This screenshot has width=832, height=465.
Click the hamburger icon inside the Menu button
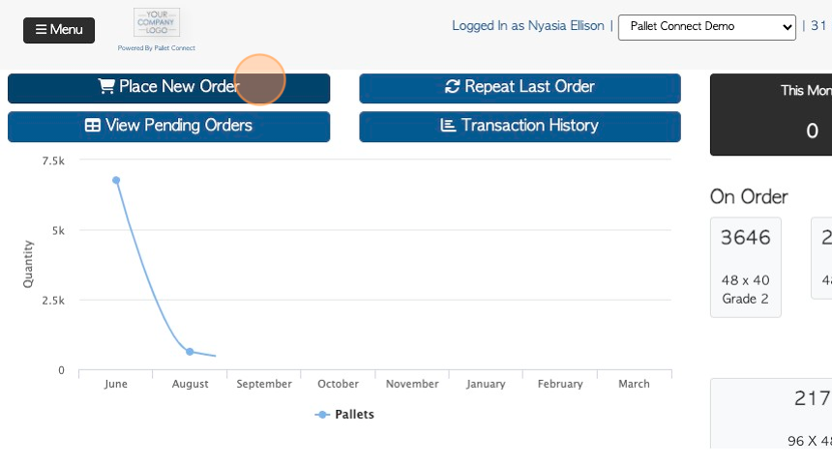click(x=41, y=29)
